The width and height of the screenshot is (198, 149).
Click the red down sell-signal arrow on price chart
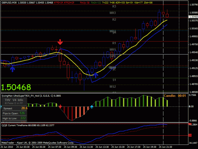pos(60,42)
